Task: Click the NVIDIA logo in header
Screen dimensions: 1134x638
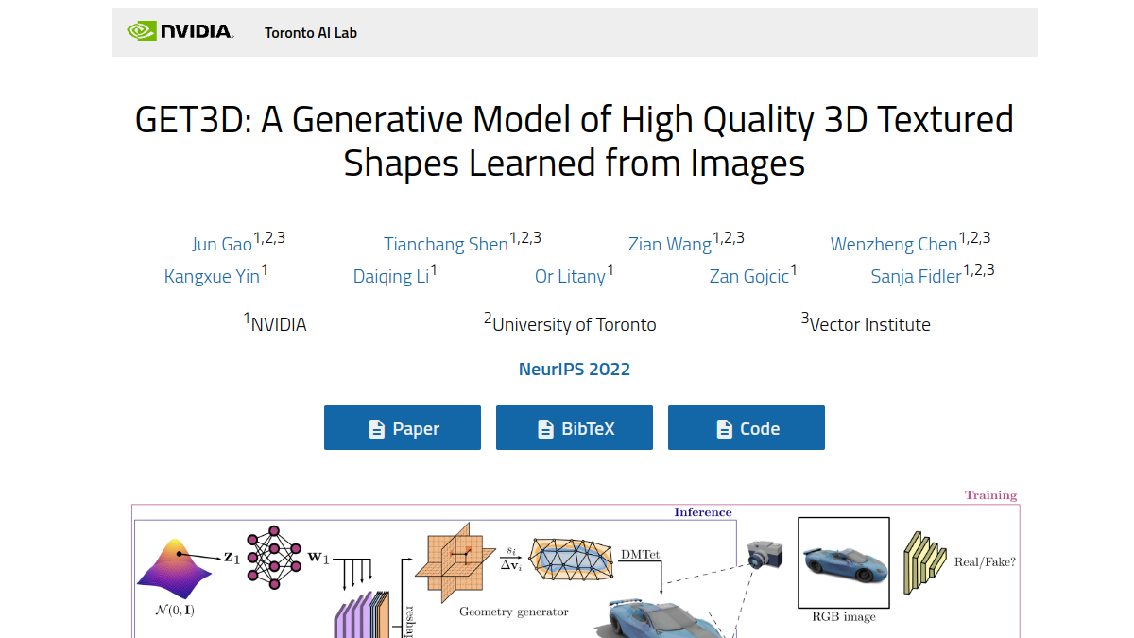Action: coord(180,32)
